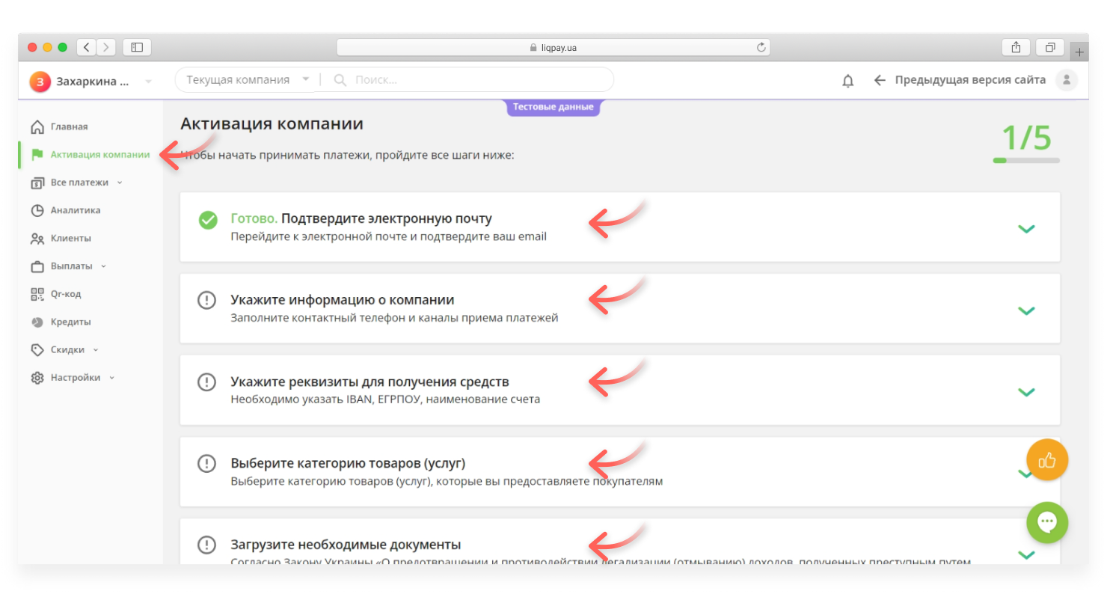The width and height of the screenshot is (1107, 597).
Task: Go to Главная in the sidebar
Action: 69,127
